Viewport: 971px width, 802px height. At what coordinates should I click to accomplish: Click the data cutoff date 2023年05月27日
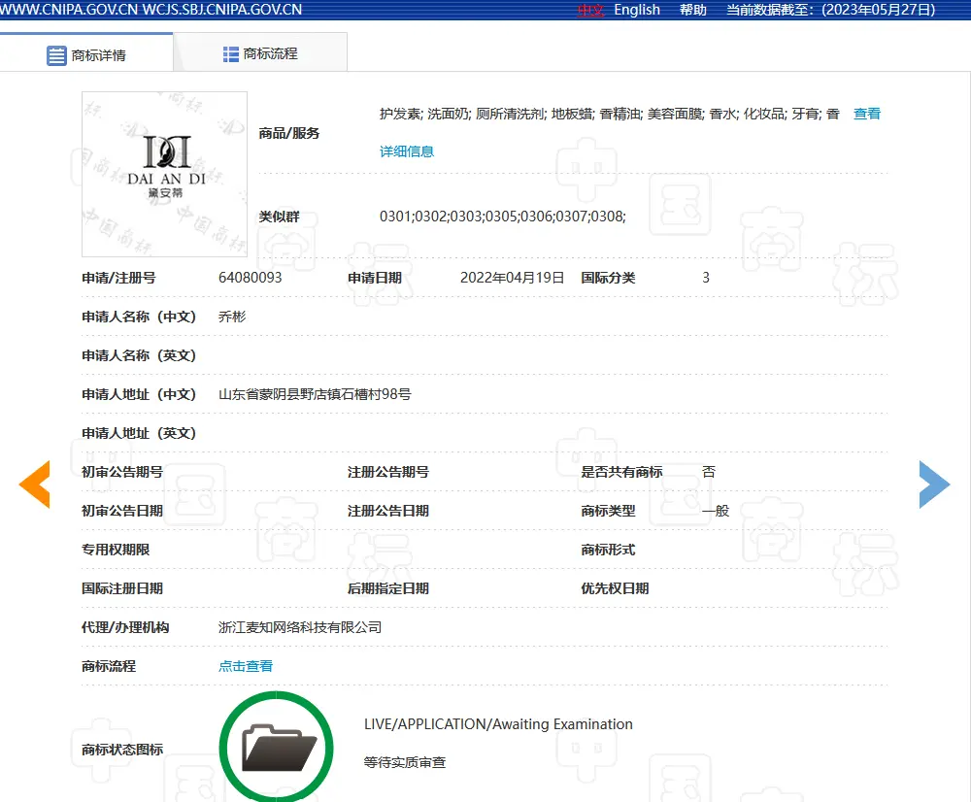[x=875, y=10]
